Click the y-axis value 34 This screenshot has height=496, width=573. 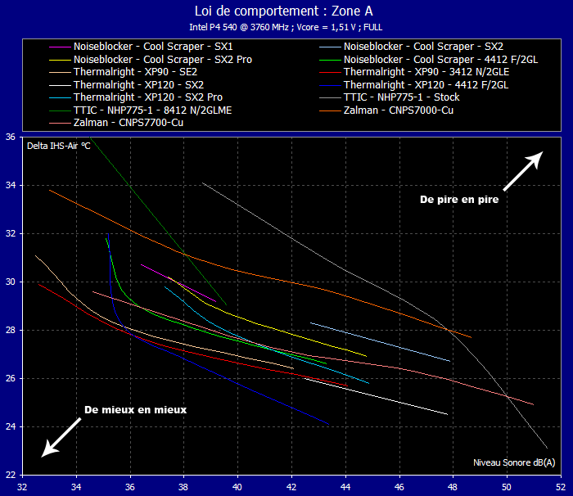tap(10, 185)
